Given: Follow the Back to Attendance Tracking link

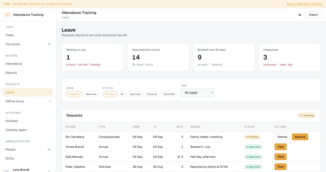Looking at the screenshot, I should [x=304, y=4].
